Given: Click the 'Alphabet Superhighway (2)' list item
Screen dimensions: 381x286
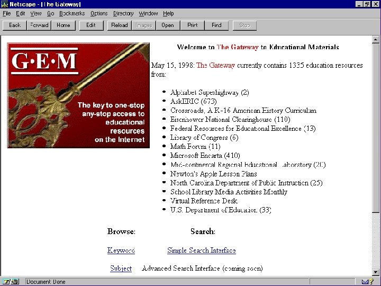Looking at the screenshot, I should point(210,92).
